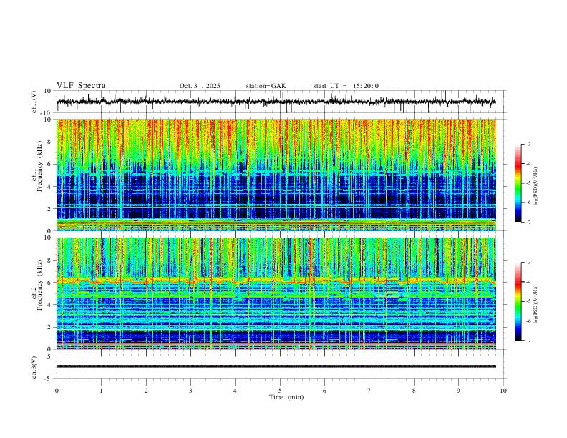The width and height of the screenshot is (567, 438).
Task: Click the upper colorbar log(PSD) label
Action: (x=536, y=187)
